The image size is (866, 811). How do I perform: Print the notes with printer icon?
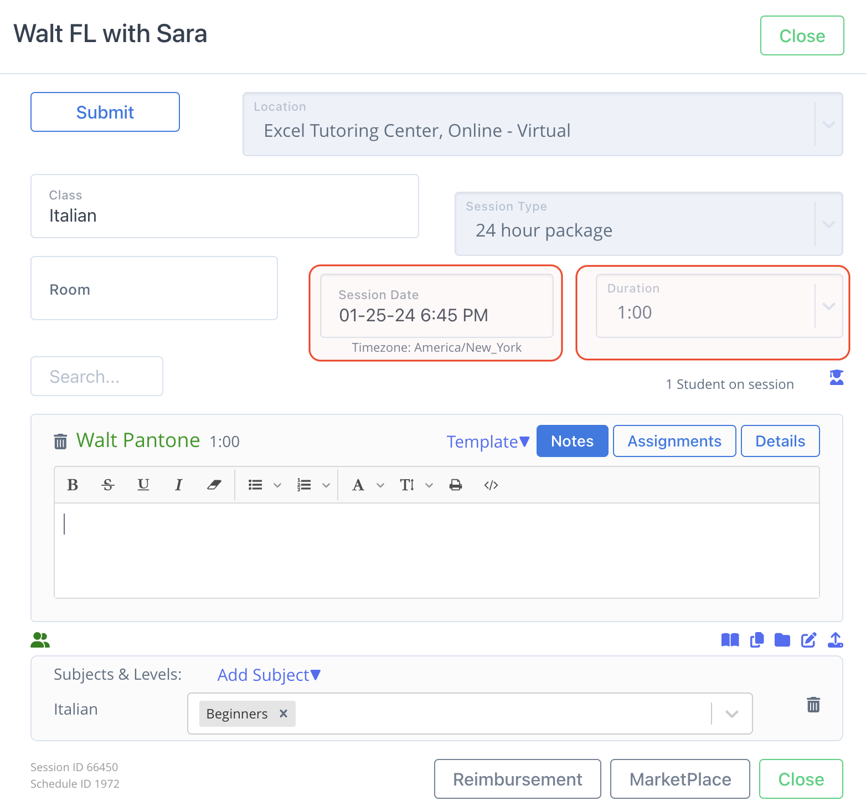456,485
